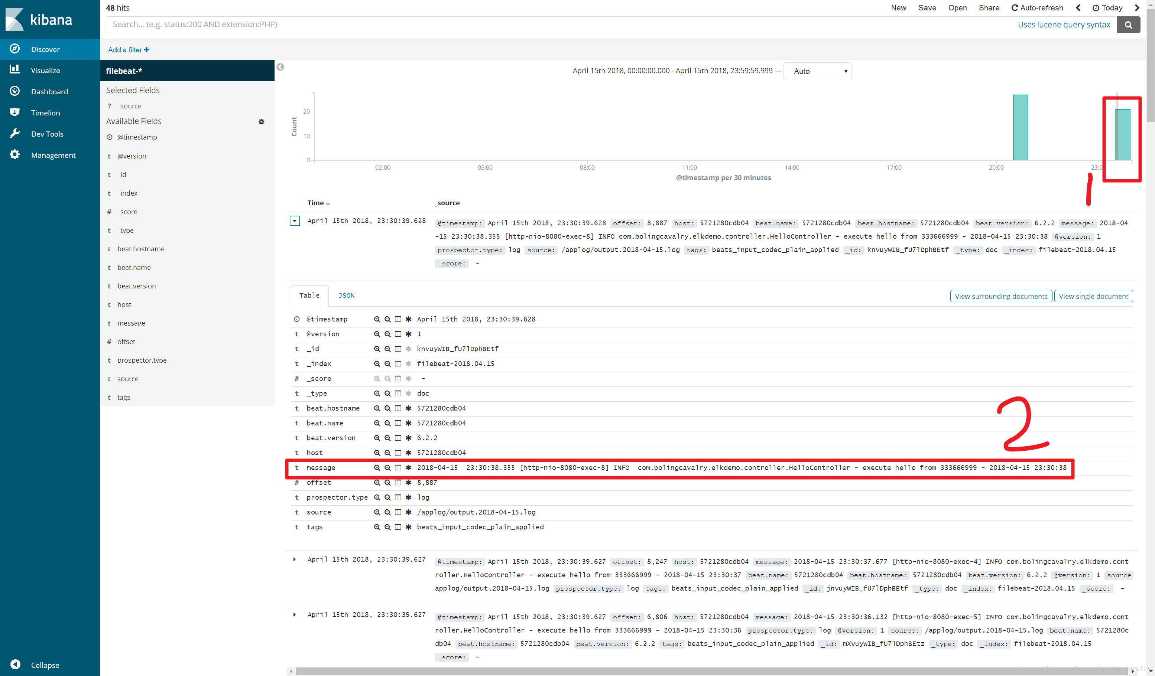
Task: Filter out value on offset row
Action: [x=387, y=483]
